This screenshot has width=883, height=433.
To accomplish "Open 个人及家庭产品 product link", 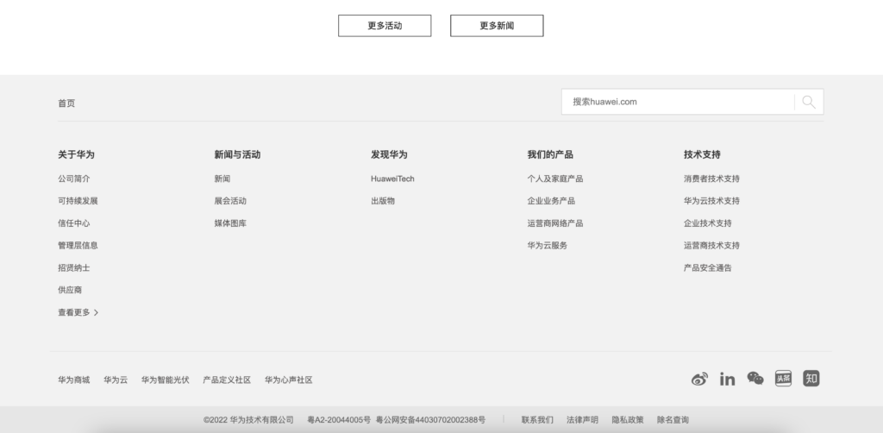I will click(555, 179).
